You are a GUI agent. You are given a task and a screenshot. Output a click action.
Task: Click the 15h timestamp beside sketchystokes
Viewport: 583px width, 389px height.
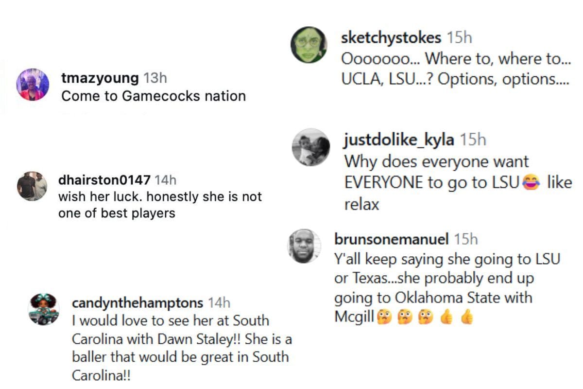click(x=459, y=37)
